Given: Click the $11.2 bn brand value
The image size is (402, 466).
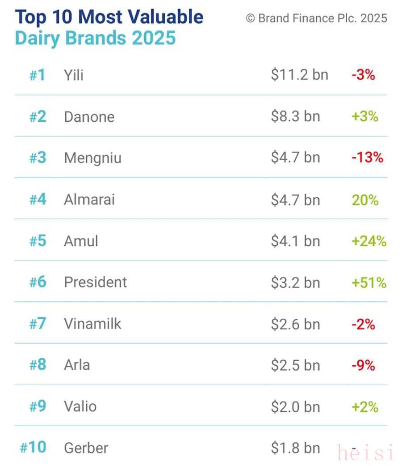Looking at the screenshot, I should (299, 75).
